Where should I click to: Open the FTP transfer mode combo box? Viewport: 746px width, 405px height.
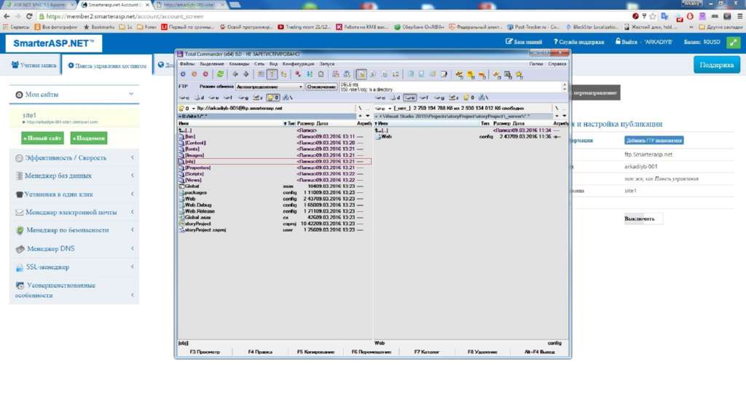pos(270,87)
